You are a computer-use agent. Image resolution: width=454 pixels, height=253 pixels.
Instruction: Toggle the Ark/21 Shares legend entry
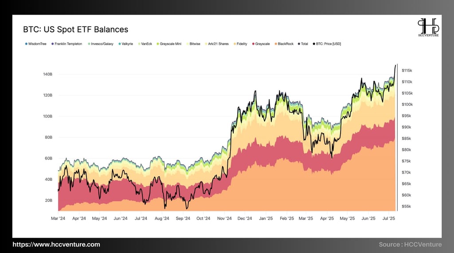tap(217, 44)
